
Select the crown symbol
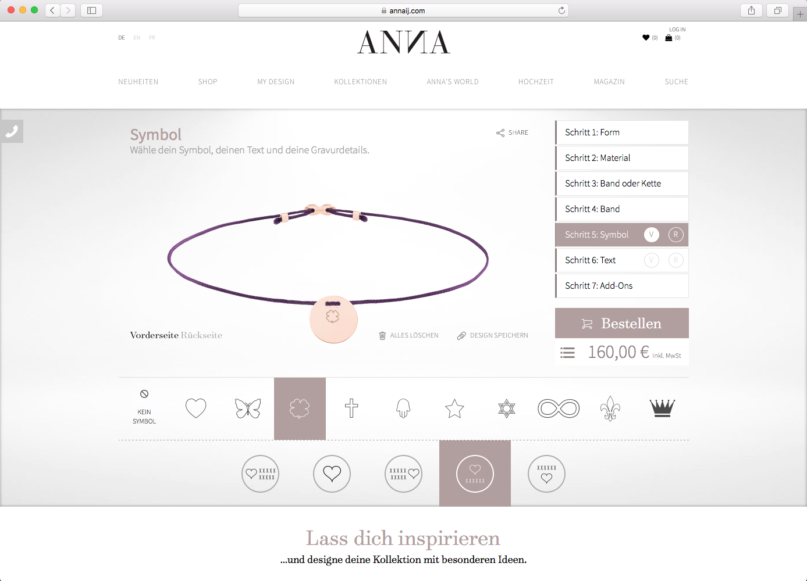tap(662, 408)
